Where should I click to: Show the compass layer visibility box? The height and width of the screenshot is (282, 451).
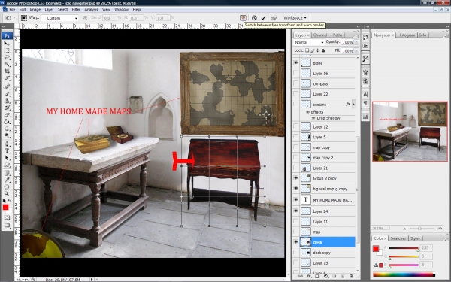coord(295,83)
